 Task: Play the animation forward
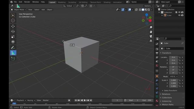[x=85, y=100]
